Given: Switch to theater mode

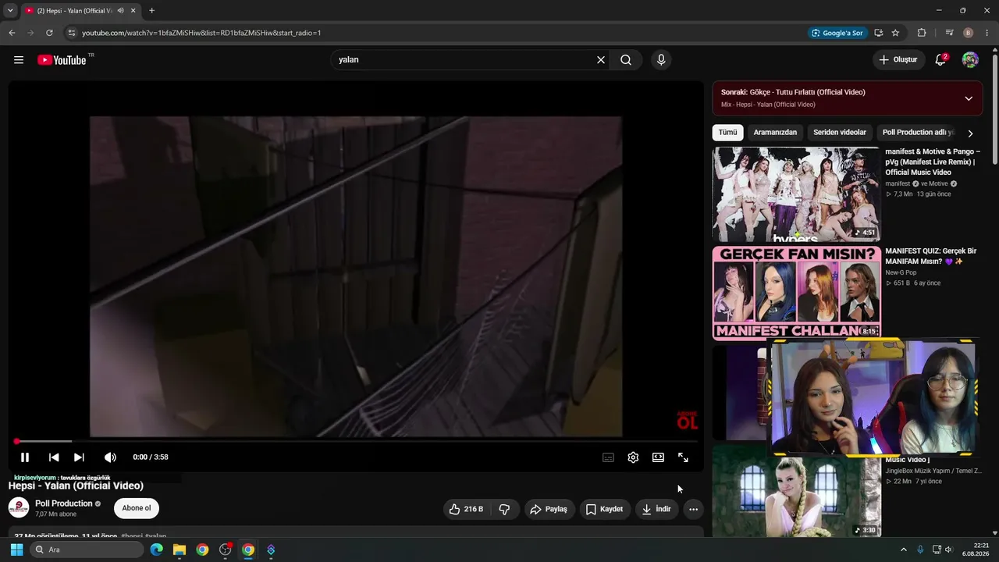Looking at the screenshot, I should (658, 457).
